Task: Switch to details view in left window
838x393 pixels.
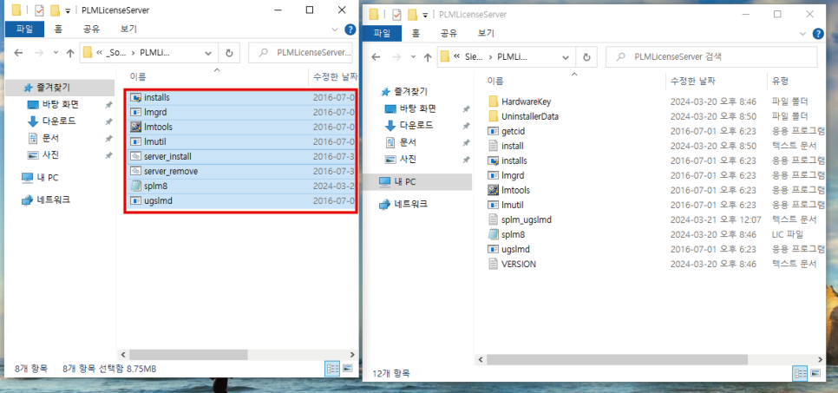Action: point(332,369)
